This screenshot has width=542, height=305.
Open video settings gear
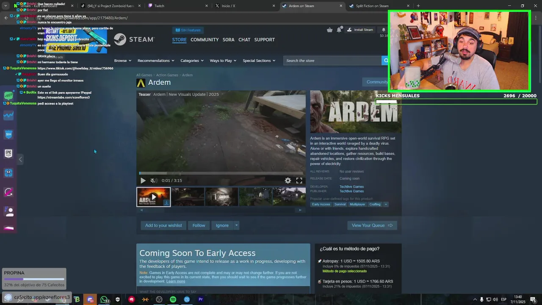point(288,180)
